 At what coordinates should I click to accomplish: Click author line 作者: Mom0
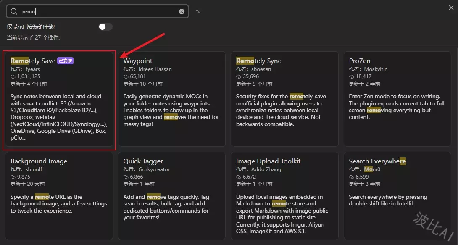(365, 169)
